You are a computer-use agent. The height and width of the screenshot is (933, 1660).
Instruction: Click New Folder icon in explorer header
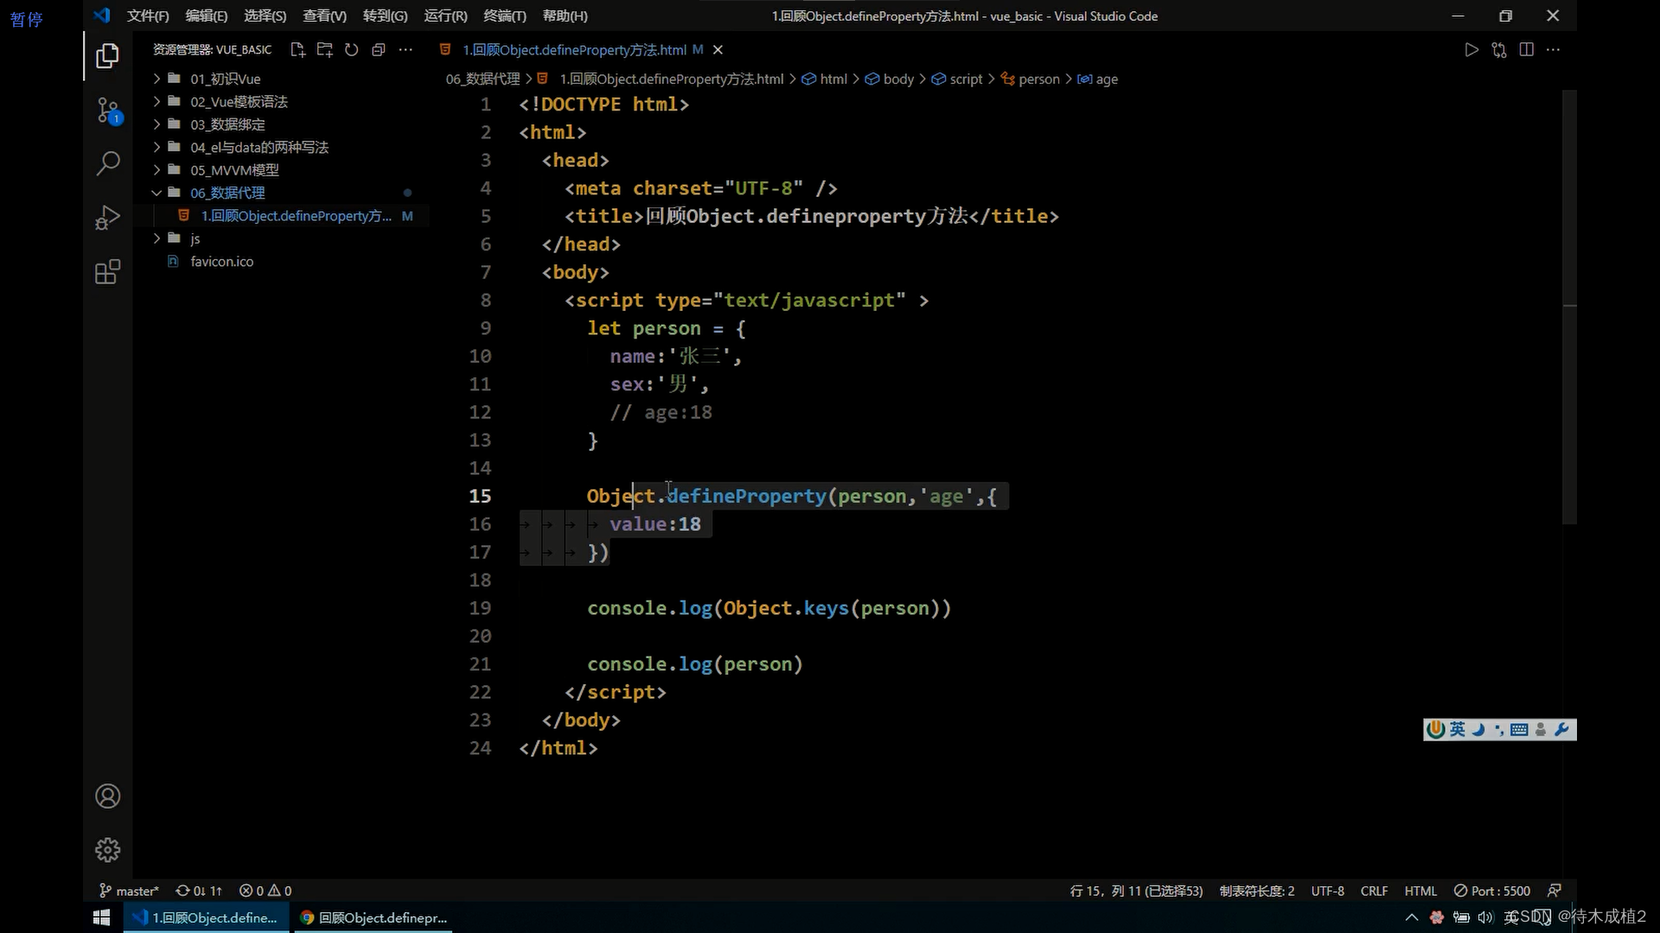pyautogui.click(x=324, y=50)
